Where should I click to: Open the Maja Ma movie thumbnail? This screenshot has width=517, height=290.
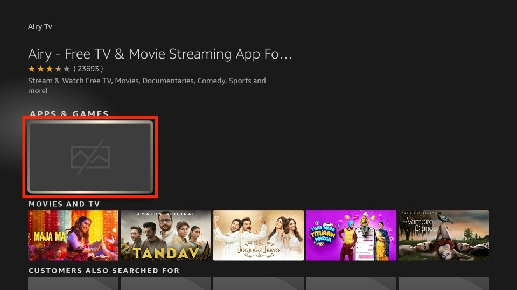(x=73, y=235)
